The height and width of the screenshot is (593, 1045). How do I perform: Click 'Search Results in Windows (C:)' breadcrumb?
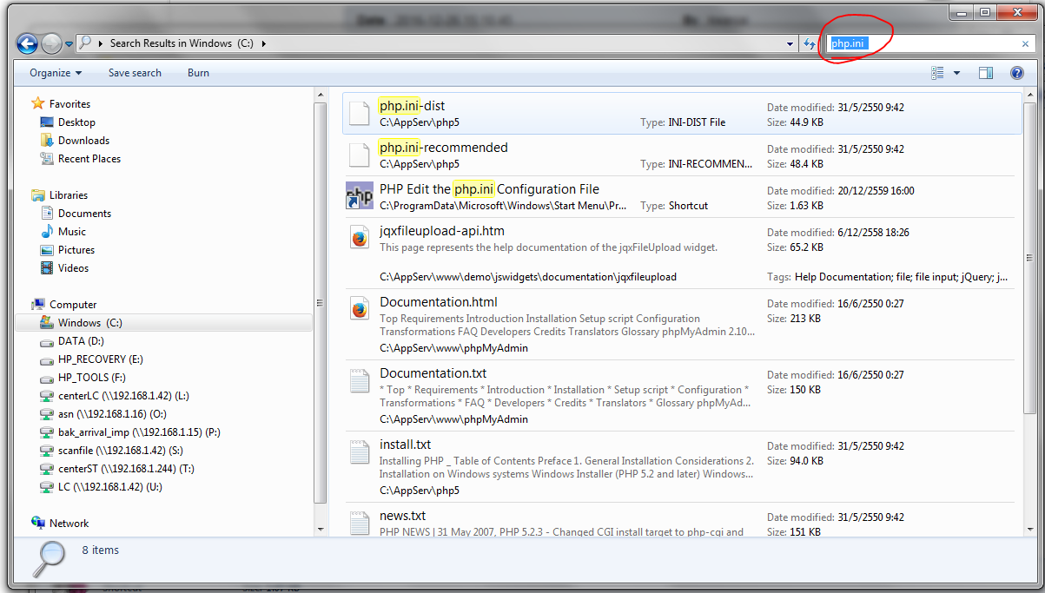tap(182, 43)
